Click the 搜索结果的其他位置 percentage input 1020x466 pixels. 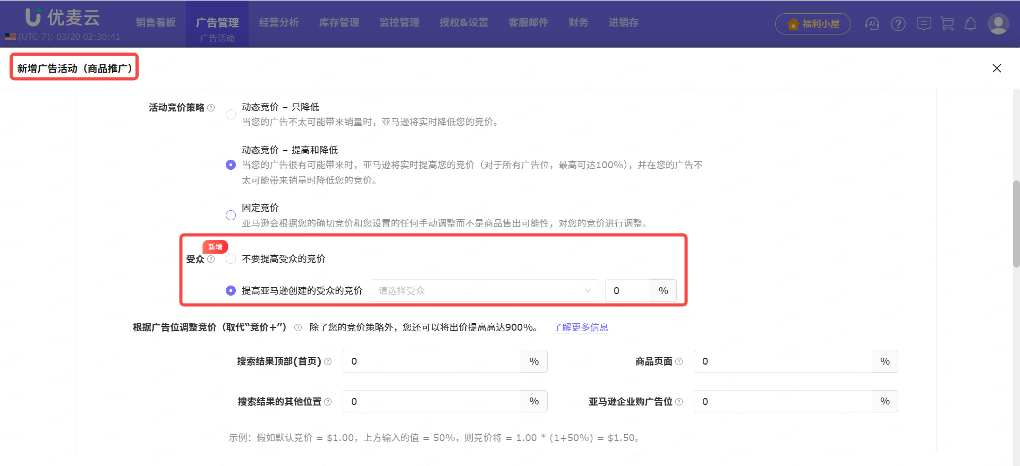432,402
